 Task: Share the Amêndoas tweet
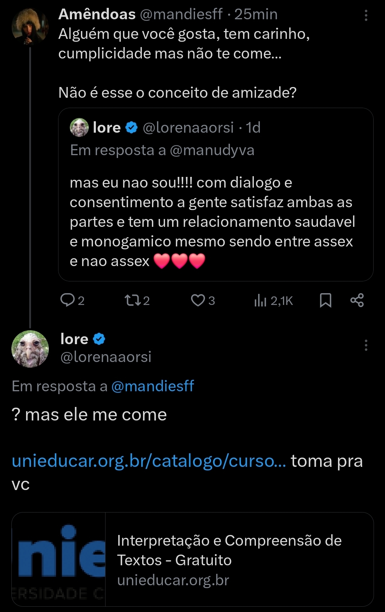357,300
